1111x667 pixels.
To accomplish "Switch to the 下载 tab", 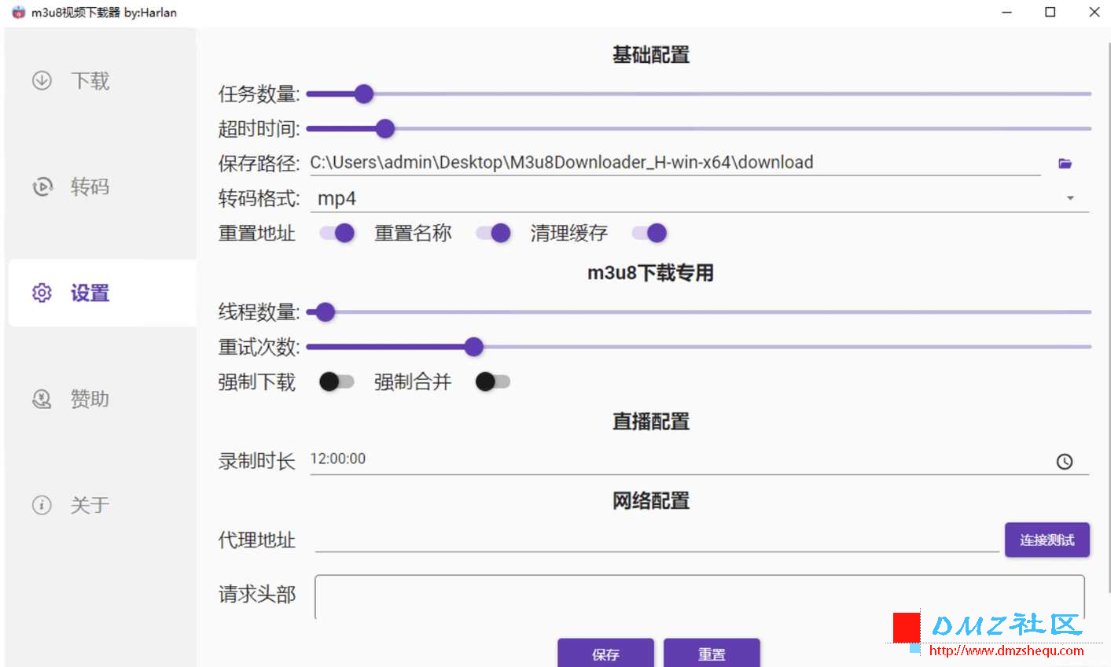I will [x=90, y=80].
